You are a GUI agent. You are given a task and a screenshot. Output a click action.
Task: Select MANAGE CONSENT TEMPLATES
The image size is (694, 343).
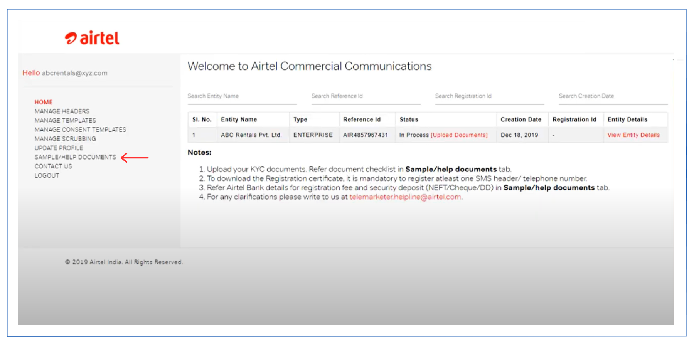pos(80,130)
